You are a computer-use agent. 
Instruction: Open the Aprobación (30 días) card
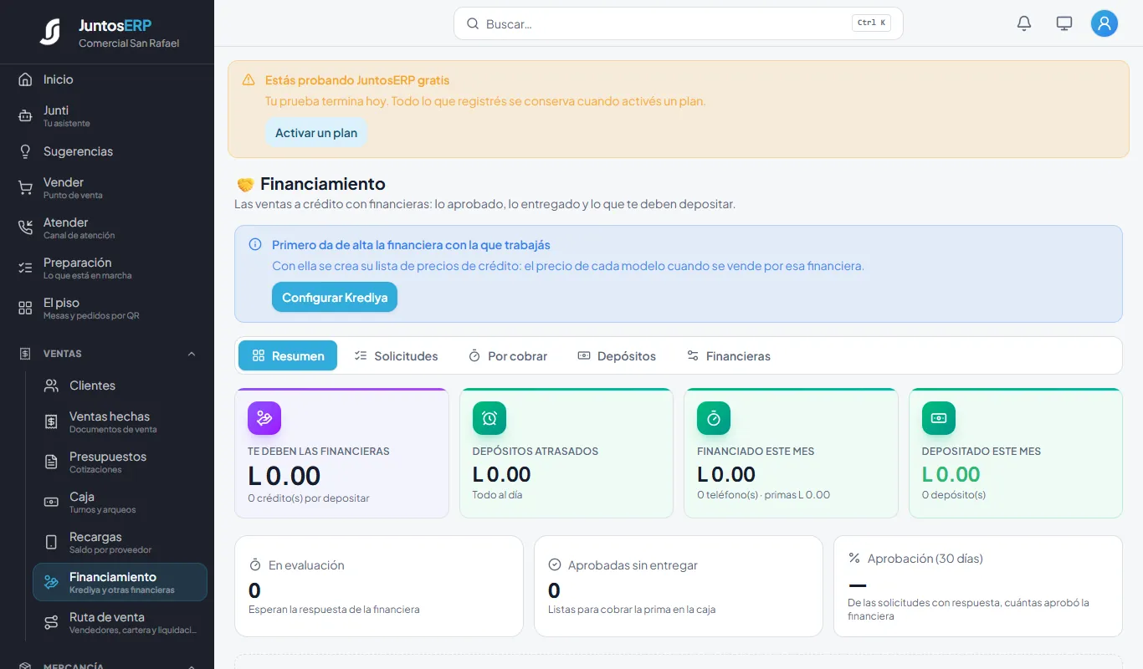point(978,586)
